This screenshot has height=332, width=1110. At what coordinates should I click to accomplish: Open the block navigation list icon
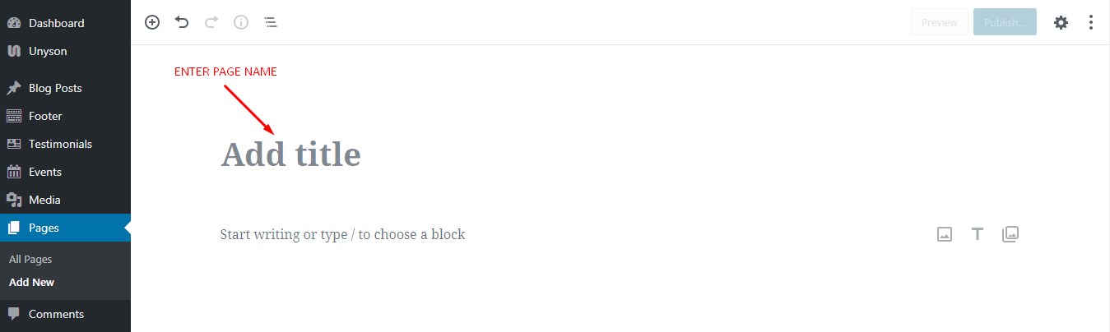point(271,22)
